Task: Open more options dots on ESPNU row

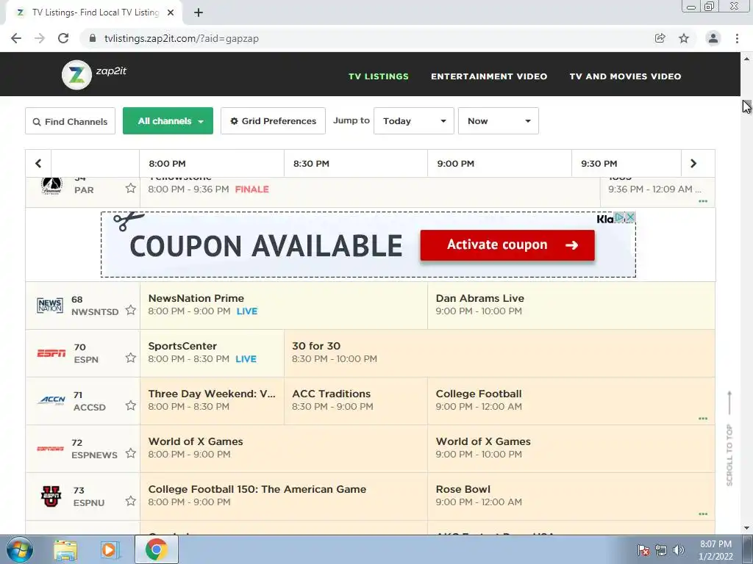Action: (x=703, y=514)
